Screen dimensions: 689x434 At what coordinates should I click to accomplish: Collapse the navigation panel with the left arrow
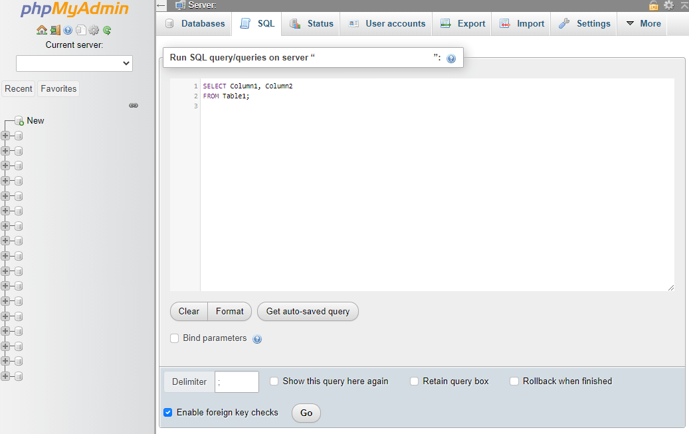click(160, 5)
